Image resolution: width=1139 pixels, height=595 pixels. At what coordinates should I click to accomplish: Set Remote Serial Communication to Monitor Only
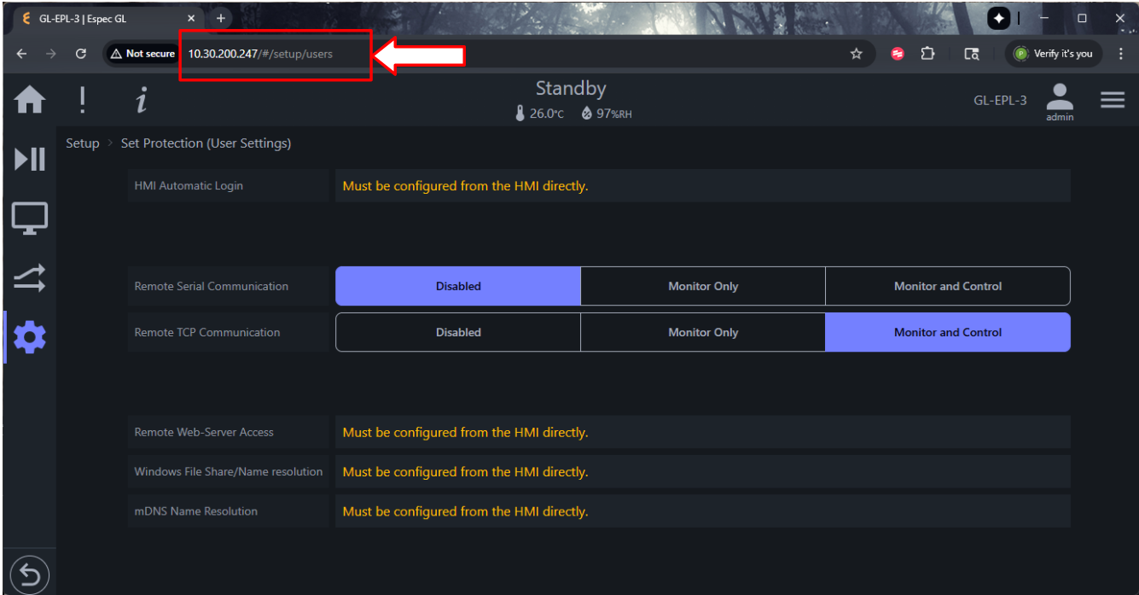coord(703,286)
